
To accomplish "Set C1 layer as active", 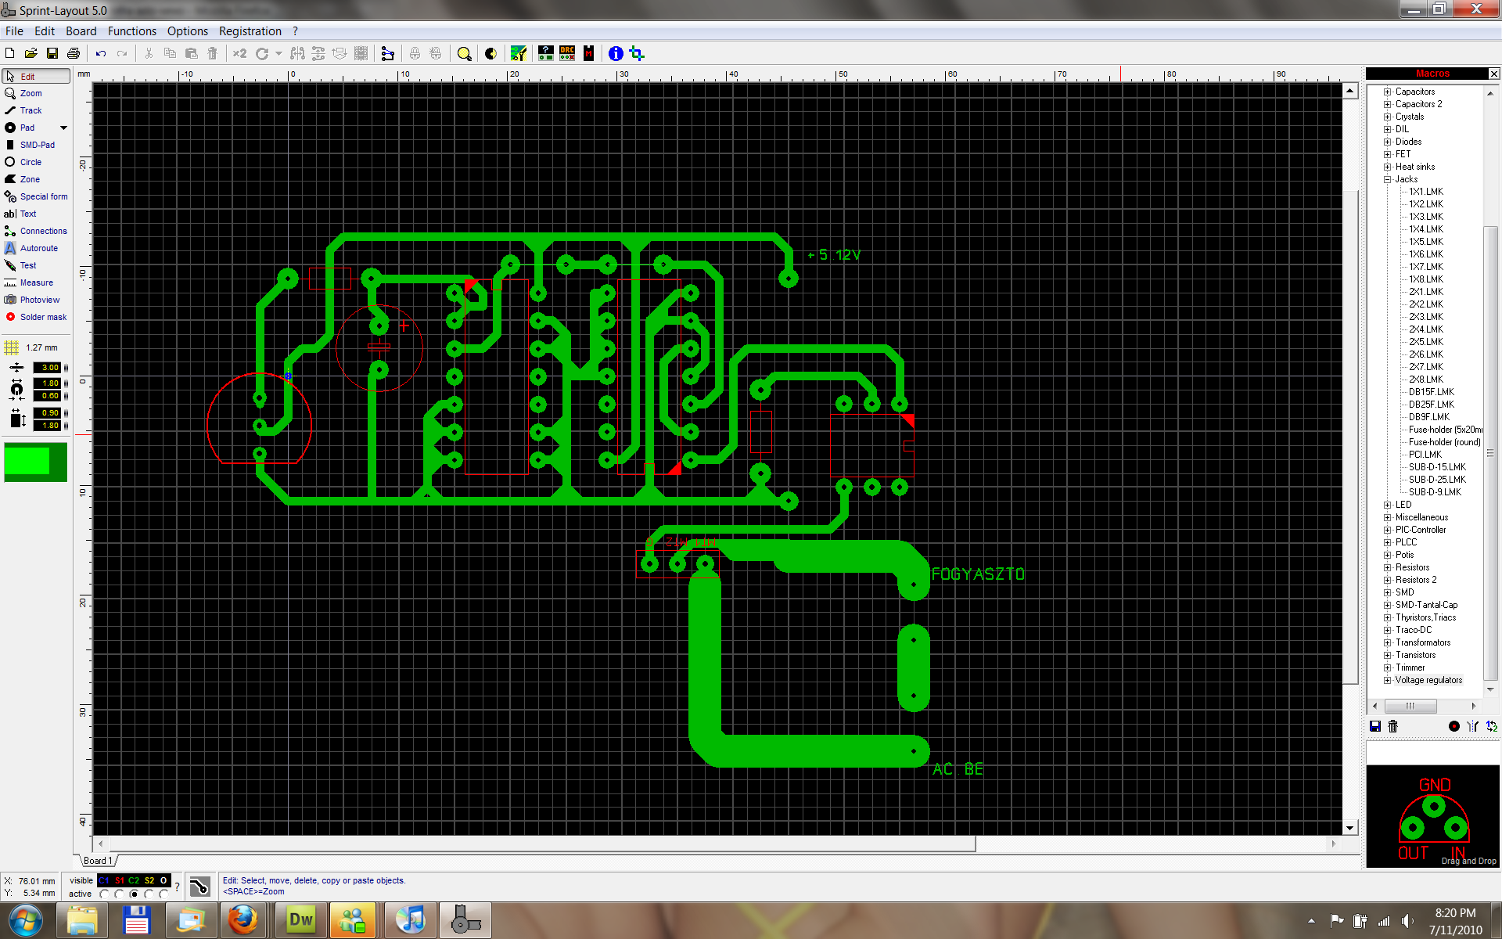I will pos(104,894).
